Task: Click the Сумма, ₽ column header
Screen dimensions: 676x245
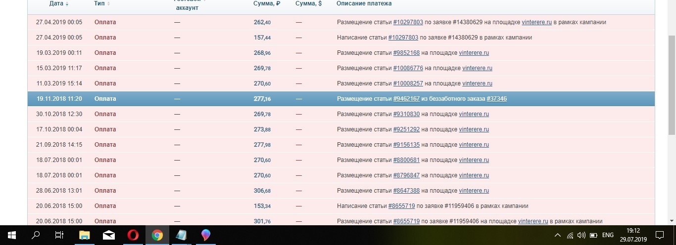Action: [267, 3]
